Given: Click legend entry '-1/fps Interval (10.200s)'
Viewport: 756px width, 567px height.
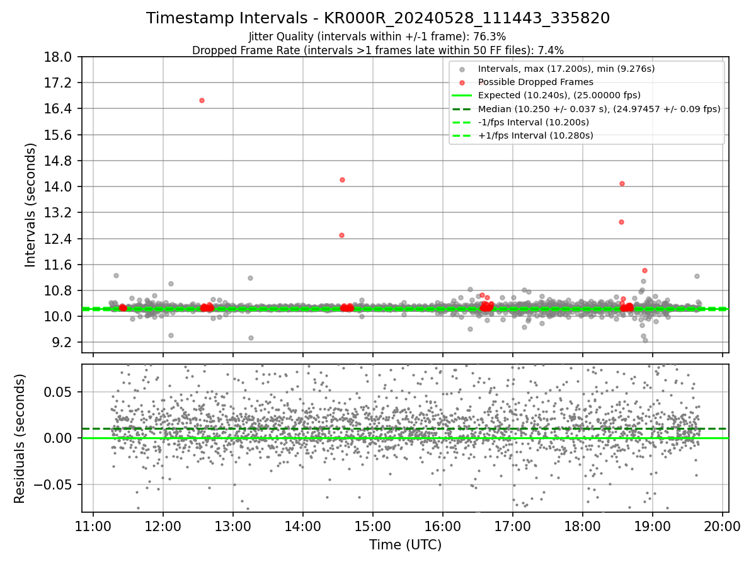Looking at the screenshot, I should point(534,122).
